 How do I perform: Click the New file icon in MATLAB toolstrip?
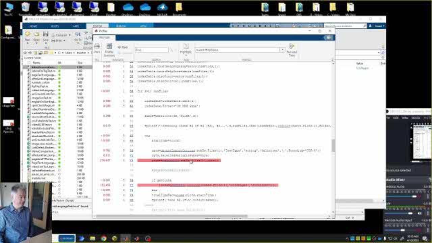click(28, 36)
